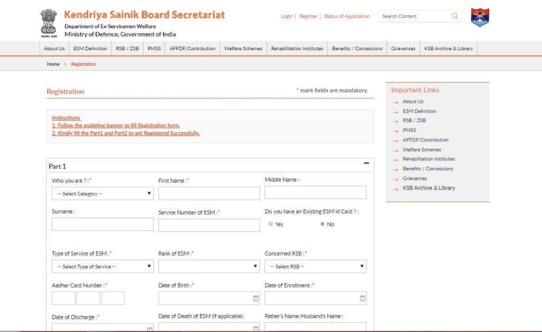Open the Who you are category dropdown

pyautogui.click(x=103, y=194)
